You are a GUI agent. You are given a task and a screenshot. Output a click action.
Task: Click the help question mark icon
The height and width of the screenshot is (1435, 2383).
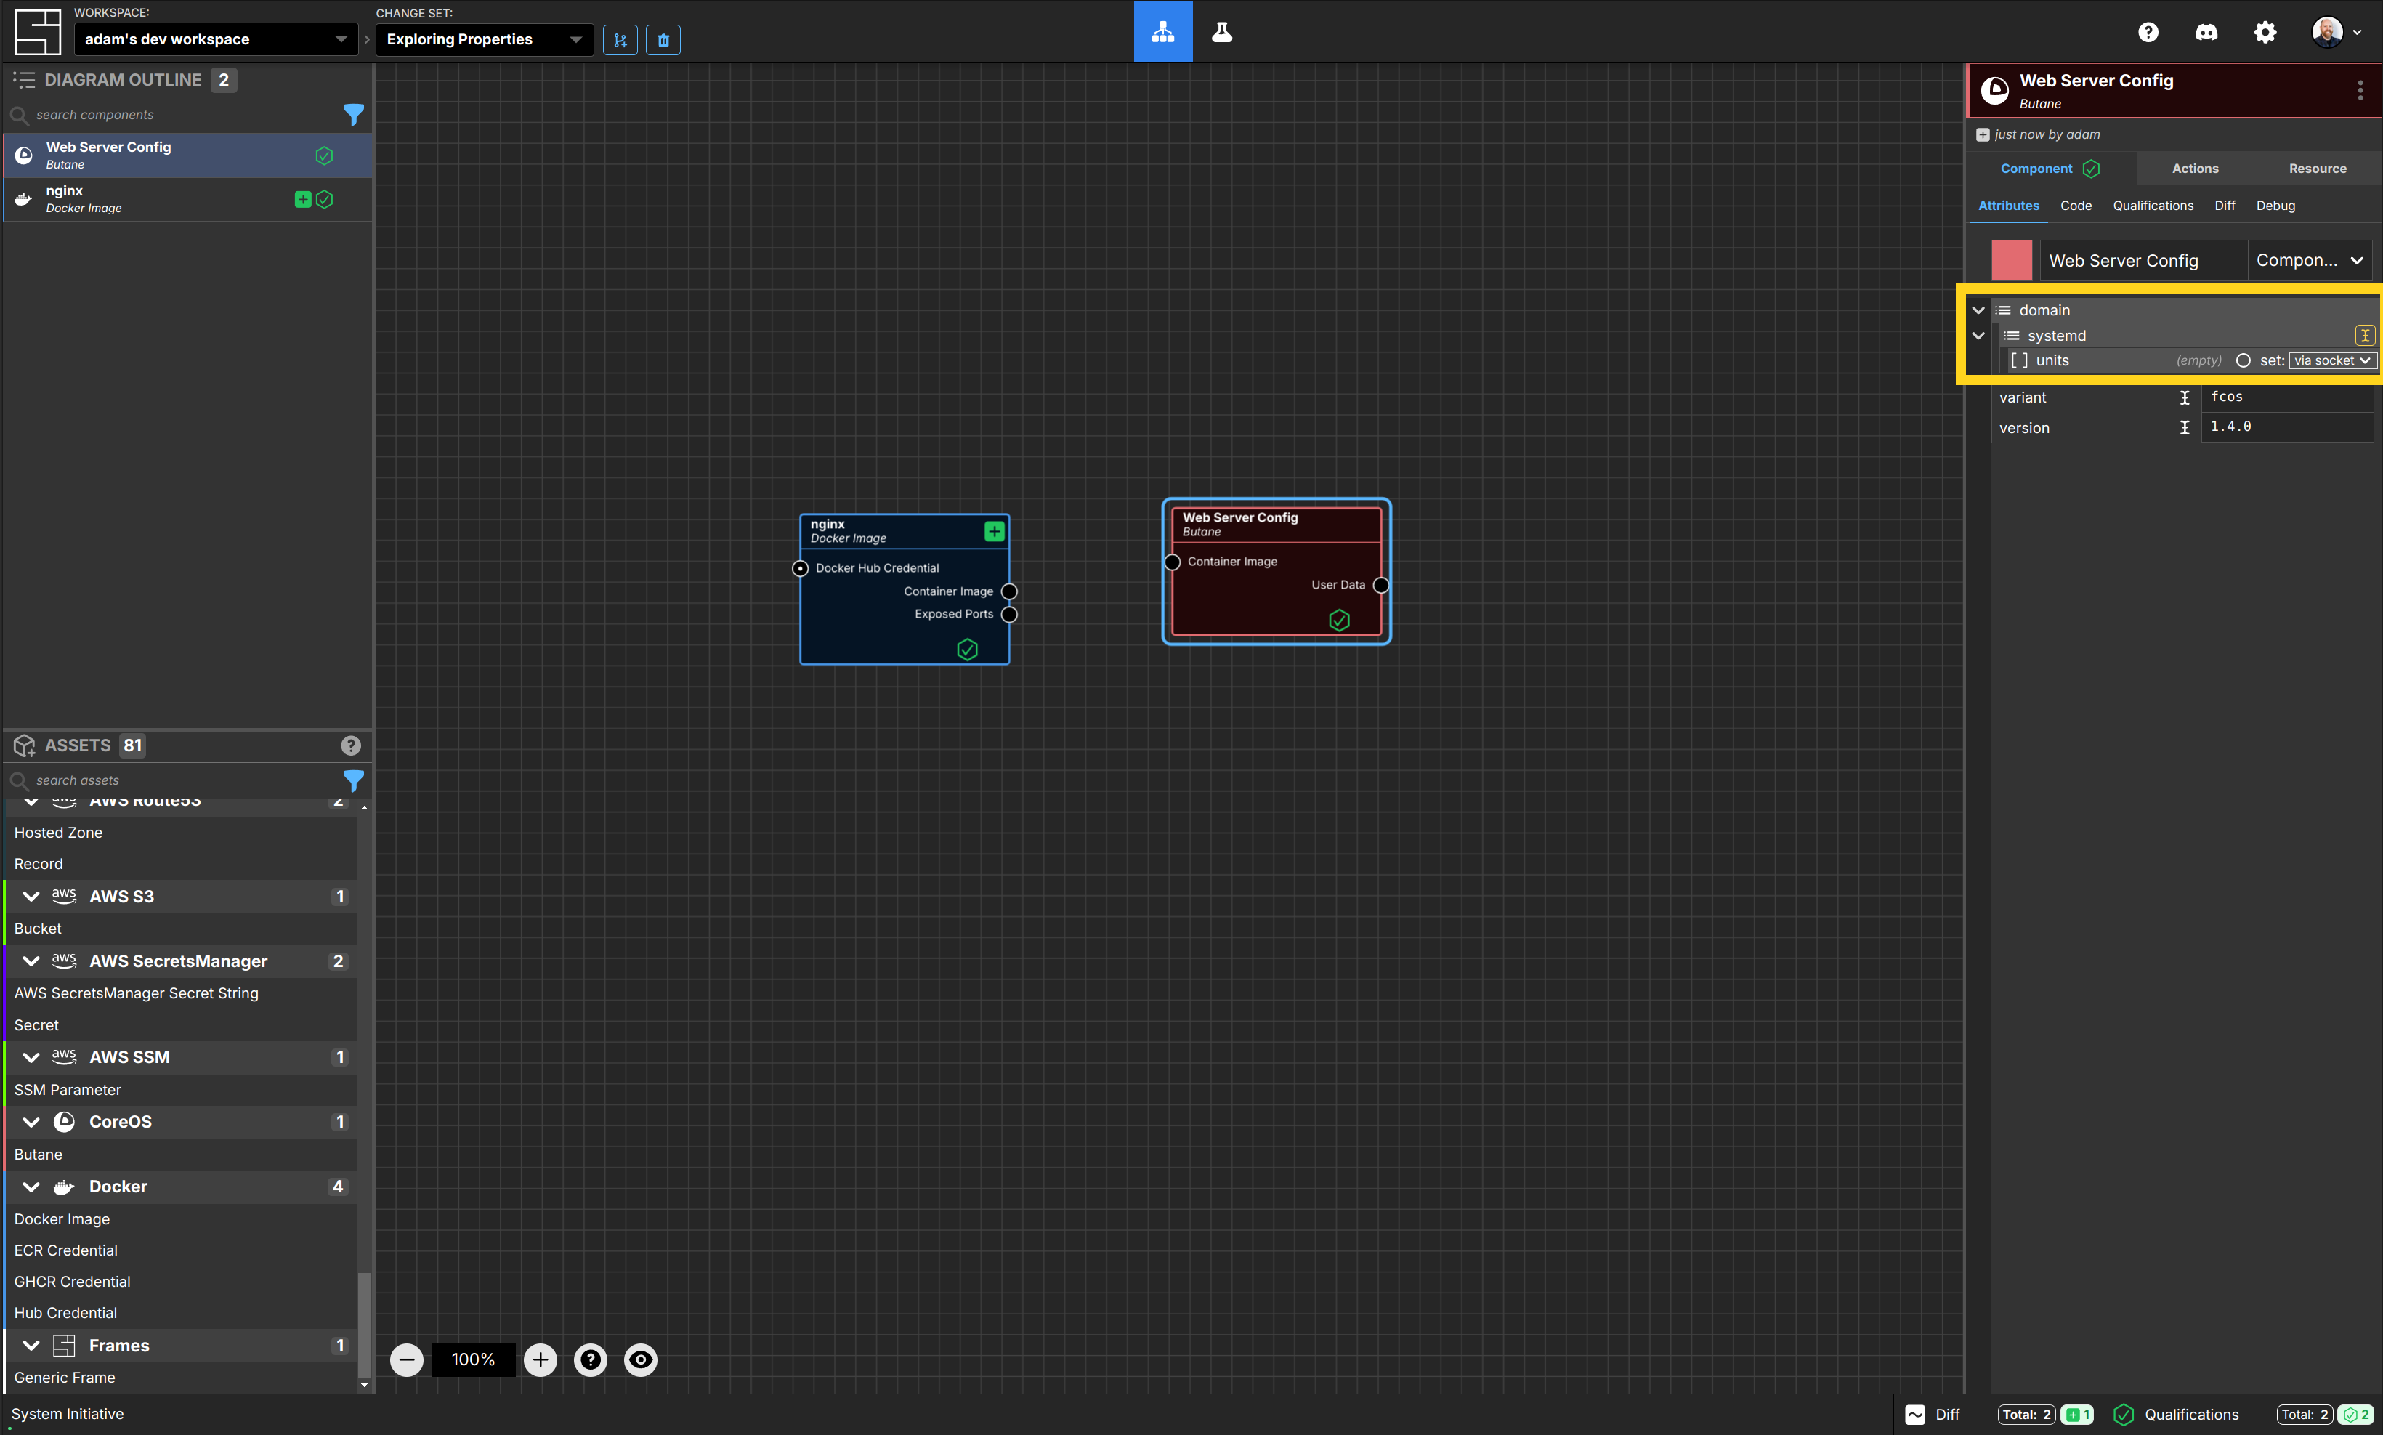point(2148,31)
